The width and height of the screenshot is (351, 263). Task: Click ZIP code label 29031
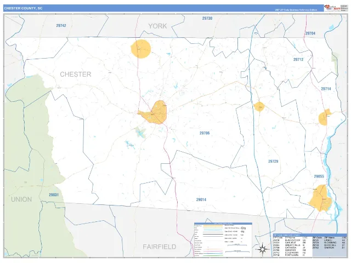(x=54, y=195)
